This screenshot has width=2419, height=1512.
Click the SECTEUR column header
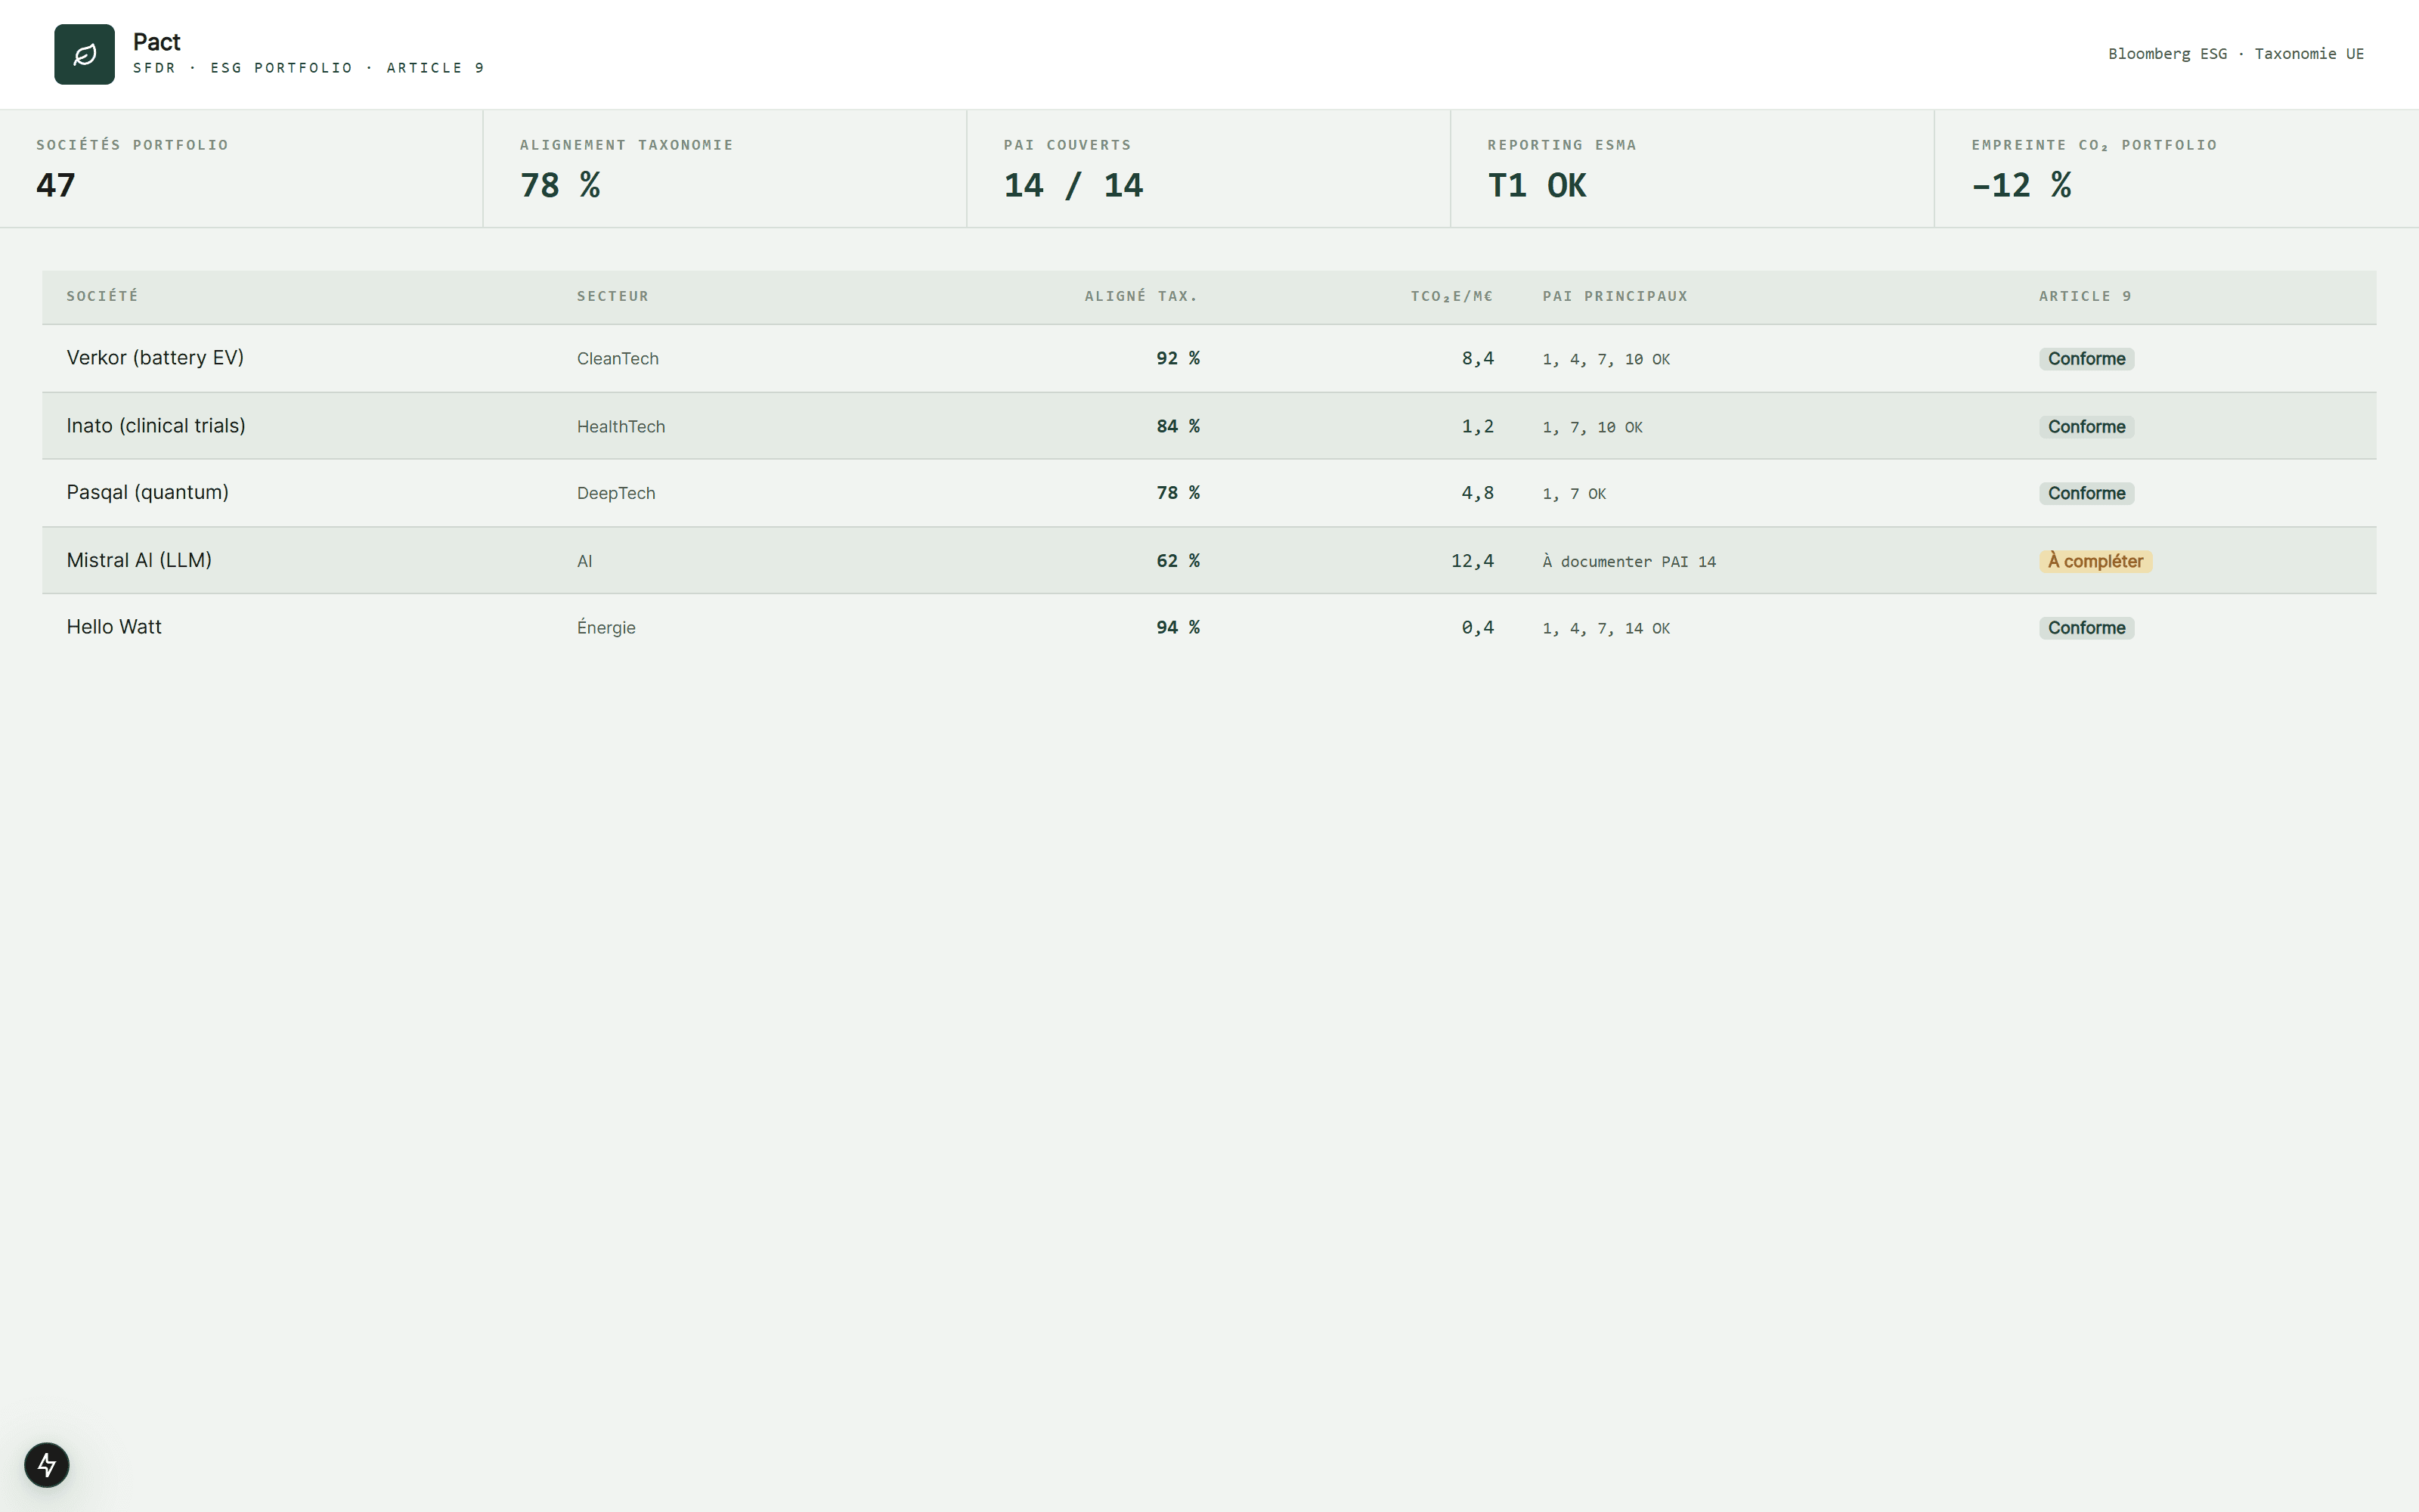pos(613,296)
